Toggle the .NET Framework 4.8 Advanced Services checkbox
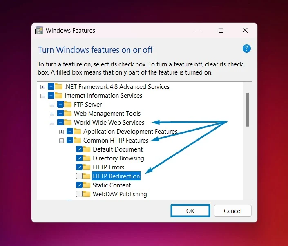The height and width of the screenshot is (246, 288). tap(51, 86)
